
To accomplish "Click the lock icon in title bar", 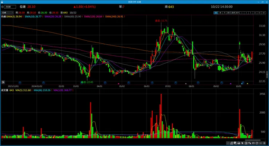I will coord(2,2).
